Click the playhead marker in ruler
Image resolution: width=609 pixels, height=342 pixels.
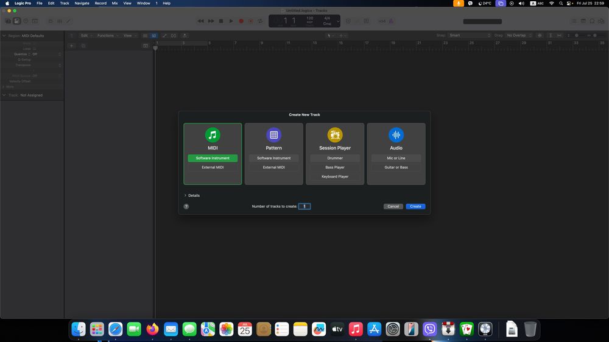click(x=155, y=49)
